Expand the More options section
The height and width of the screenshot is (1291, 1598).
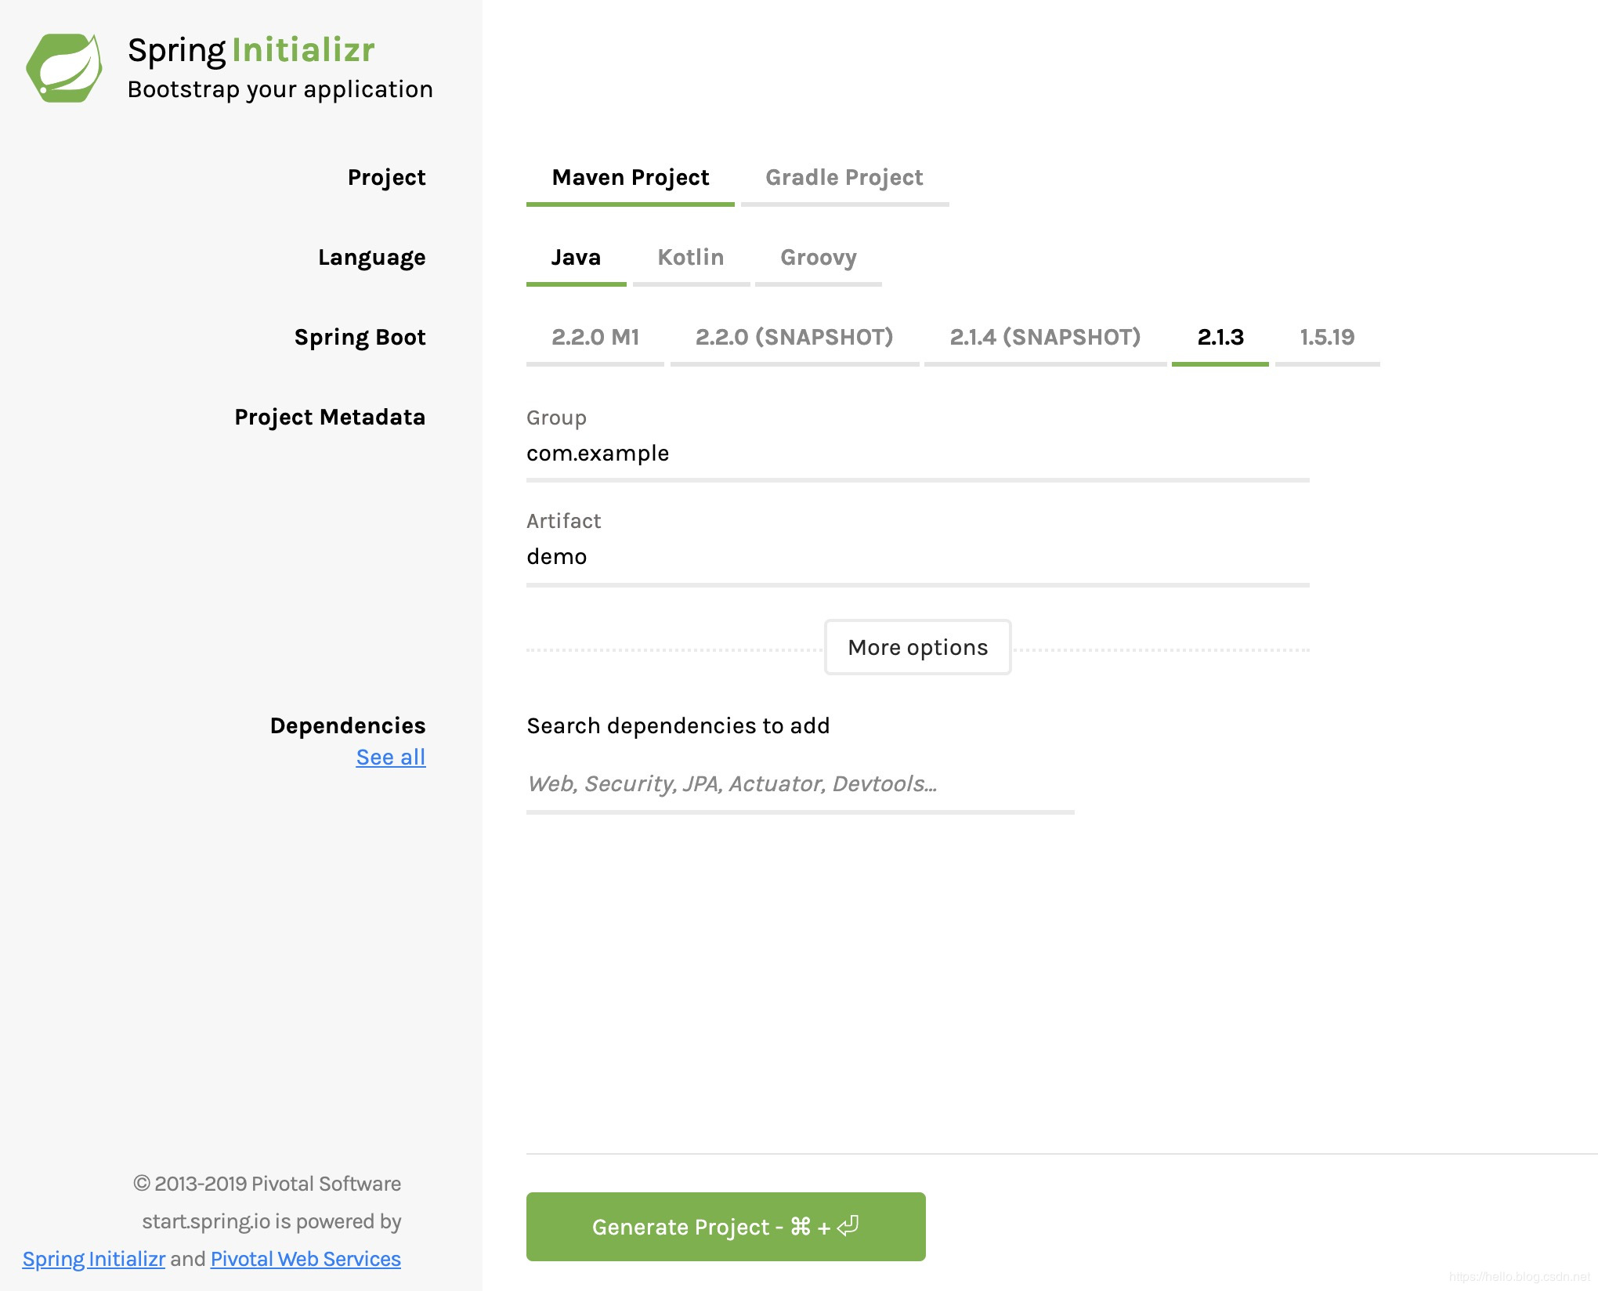pos(917,648)
